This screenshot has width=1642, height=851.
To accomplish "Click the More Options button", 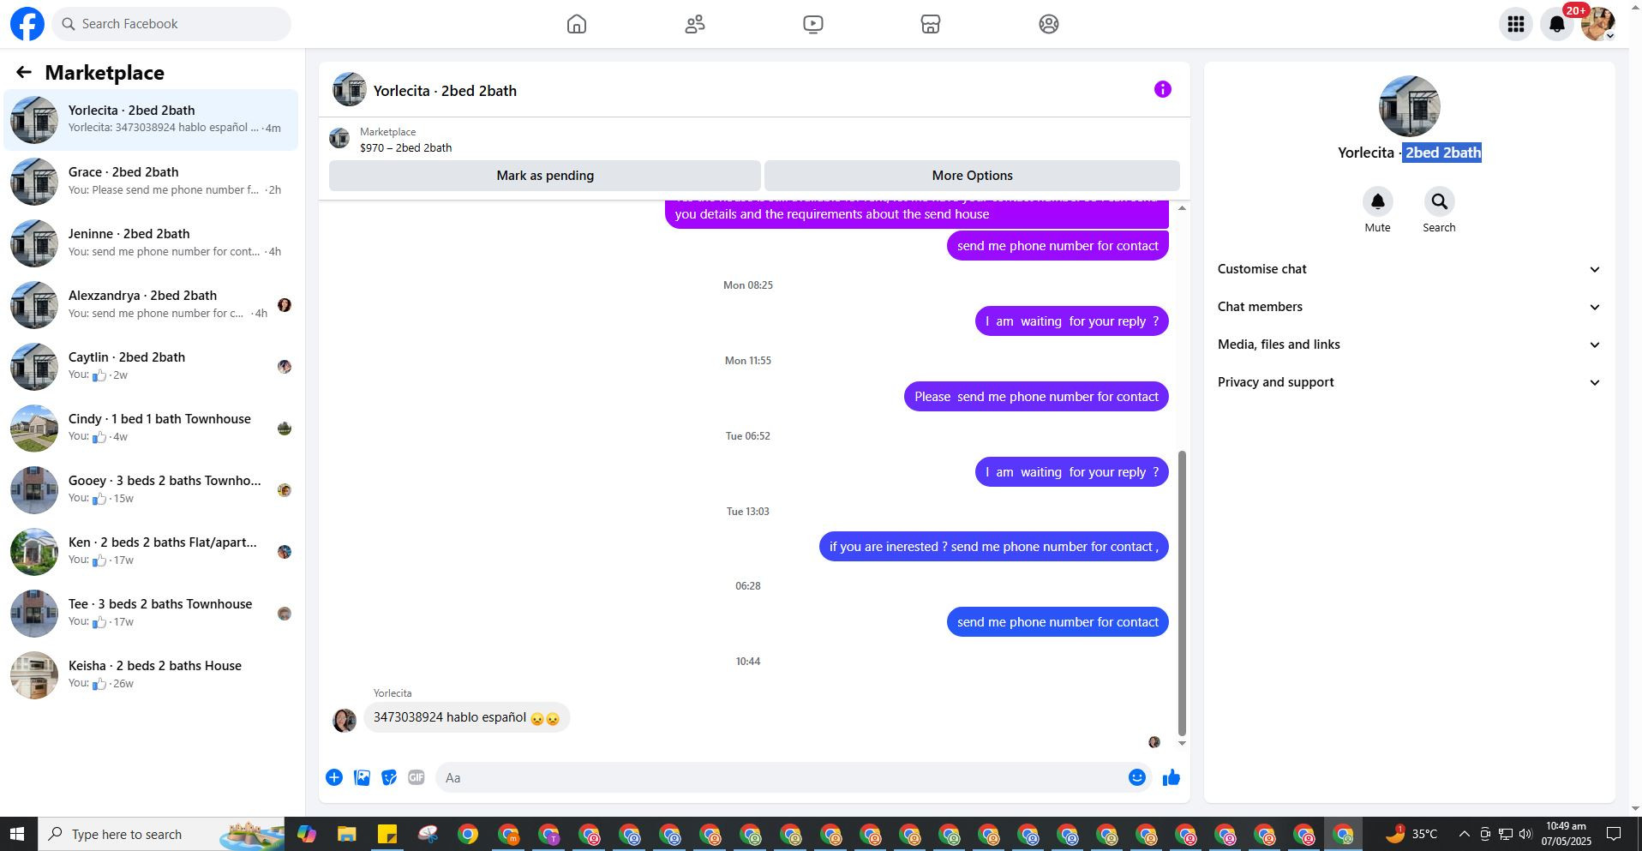I will coord(972,176).
